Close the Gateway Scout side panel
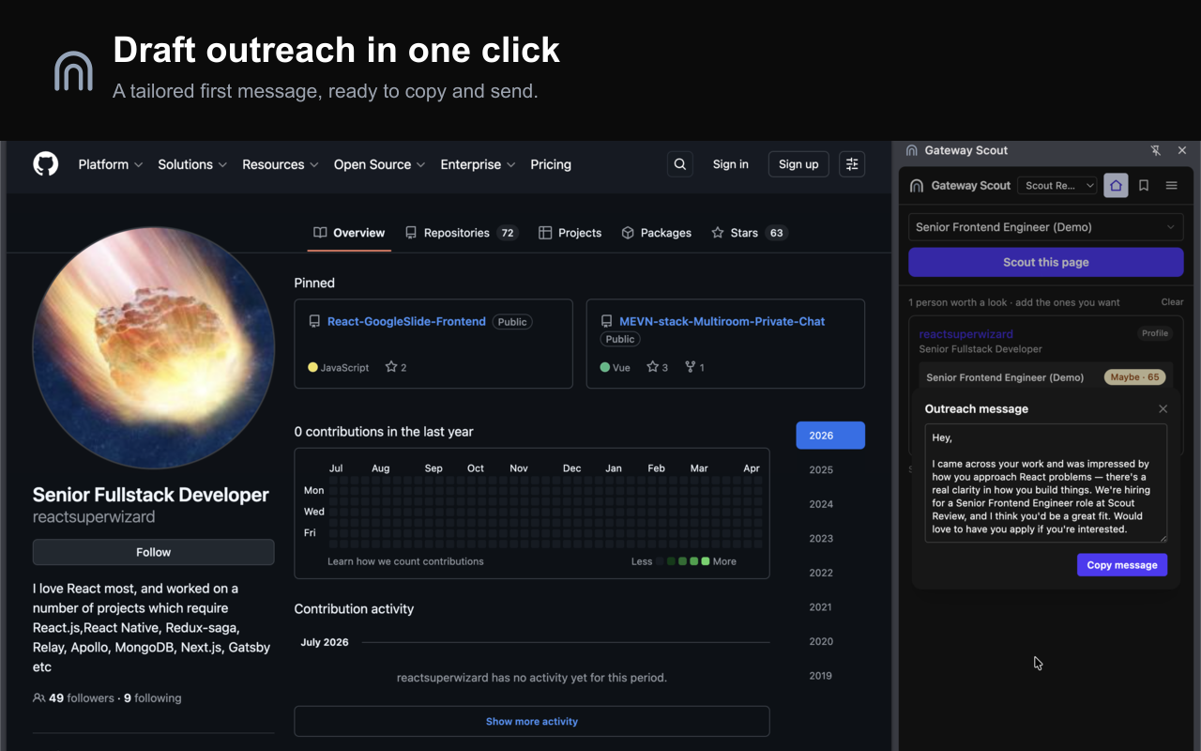 (x=1182, y=150)
